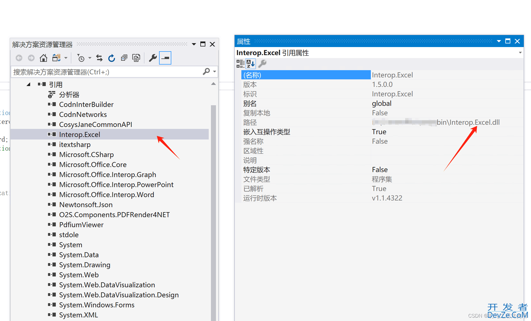Switch Properties to Alphabetical sort

click(x=251, y=64)
